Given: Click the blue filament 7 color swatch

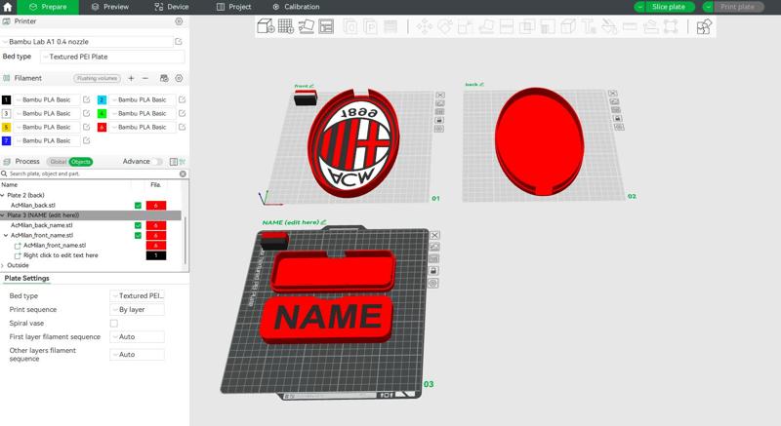Looking at the screenshot, I should [x=7, y=140].
